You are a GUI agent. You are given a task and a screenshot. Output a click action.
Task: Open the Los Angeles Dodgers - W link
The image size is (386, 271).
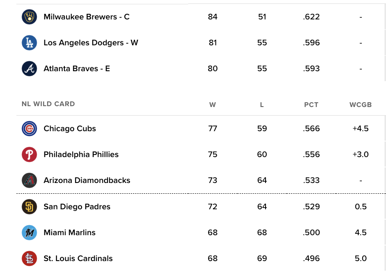click(91, 43)
